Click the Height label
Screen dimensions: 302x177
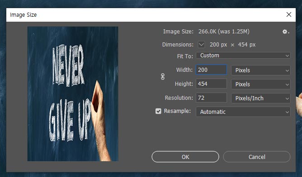(x=184, y=84)
